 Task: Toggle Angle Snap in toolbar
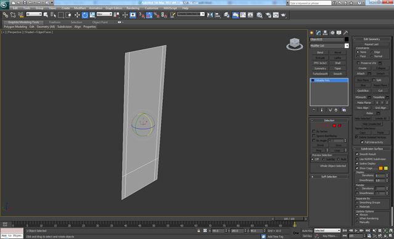pos(149,15)
